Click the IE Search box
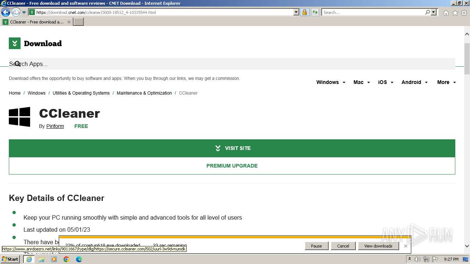Screen dimensions: 470x264 (x=373, y=12)
